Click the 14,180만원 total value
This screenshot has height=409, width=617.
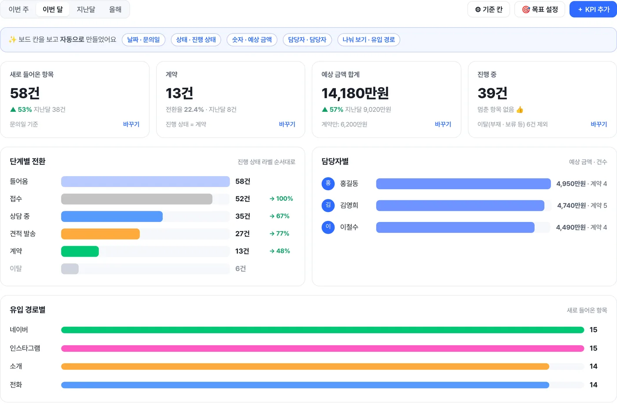coord(355,93)
